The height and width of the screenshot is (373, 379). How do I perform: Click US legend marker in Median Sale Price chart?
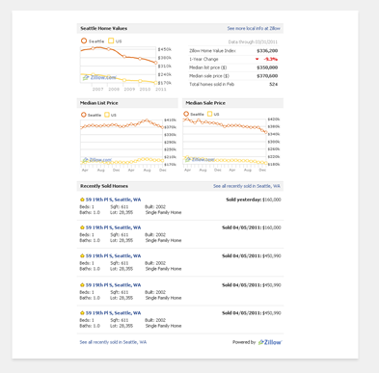[x=209, y=114]
